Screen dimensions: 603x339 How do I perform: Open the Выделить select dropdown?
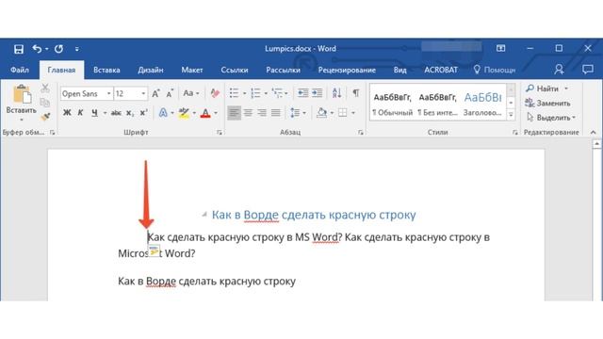550,117
